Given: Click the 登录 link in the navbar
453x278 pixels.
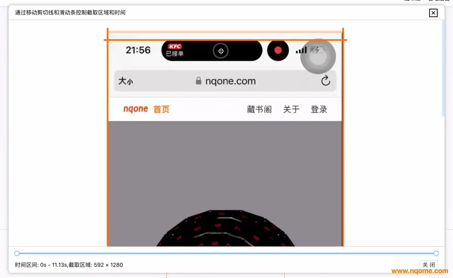Looking at the screenshot, I should tap(318, 109).
